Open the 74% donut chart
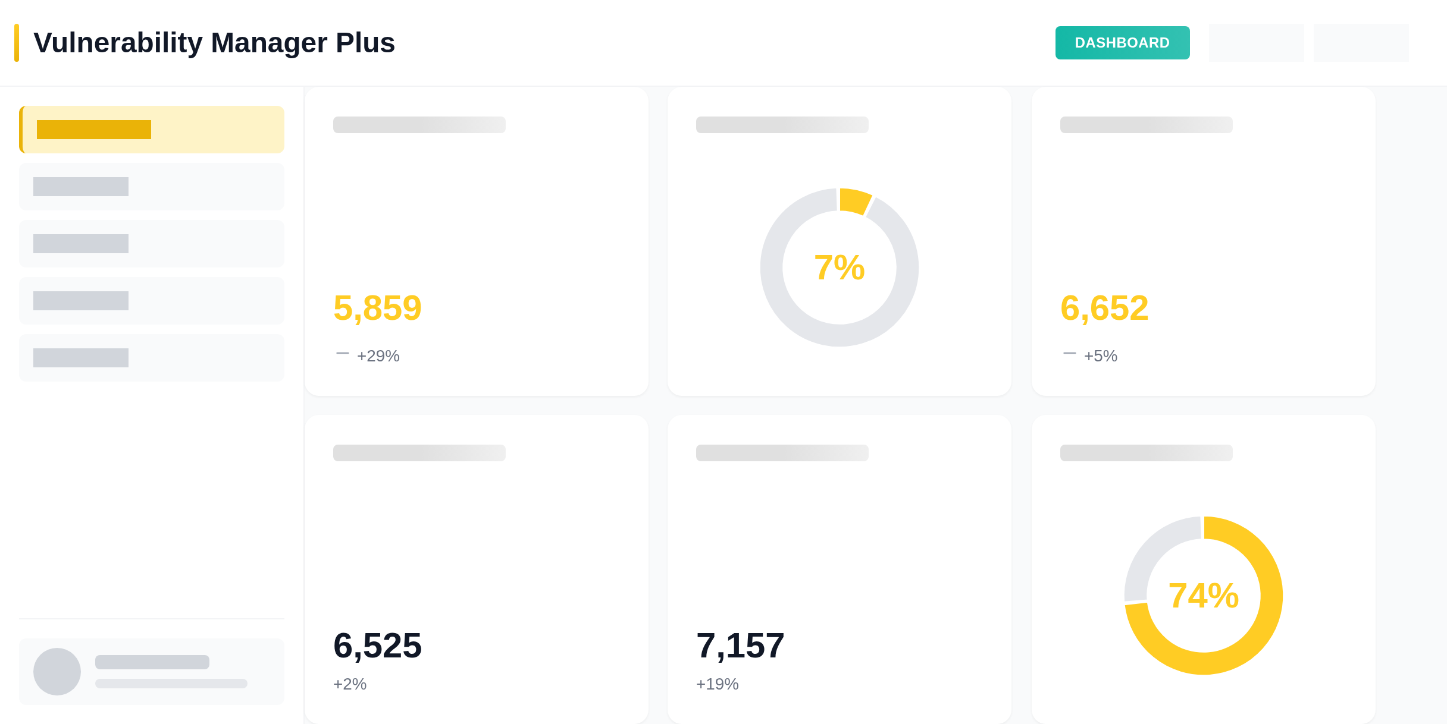This screenshot has height=724, width=1447. point(1203,596)
